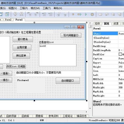The height and width of the screenshot is (124, 124).
Task: Click the redo arrow icon
Action: (36, 14)
